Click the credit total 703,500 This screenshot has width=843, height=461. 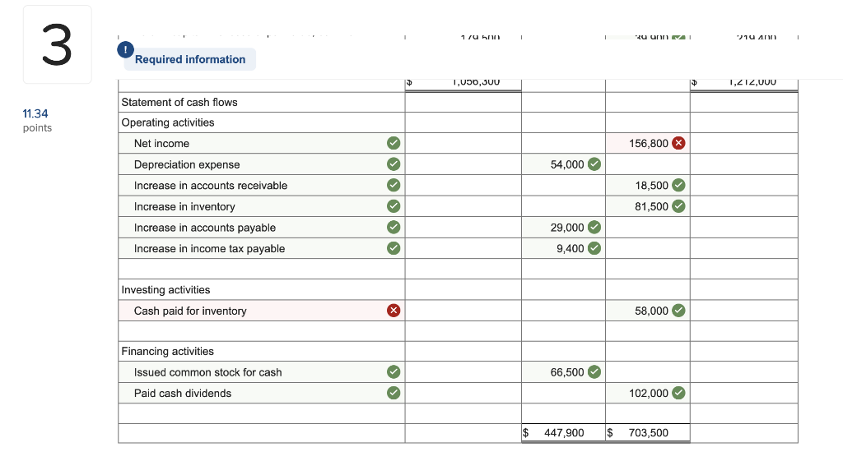tap(649, 432)
